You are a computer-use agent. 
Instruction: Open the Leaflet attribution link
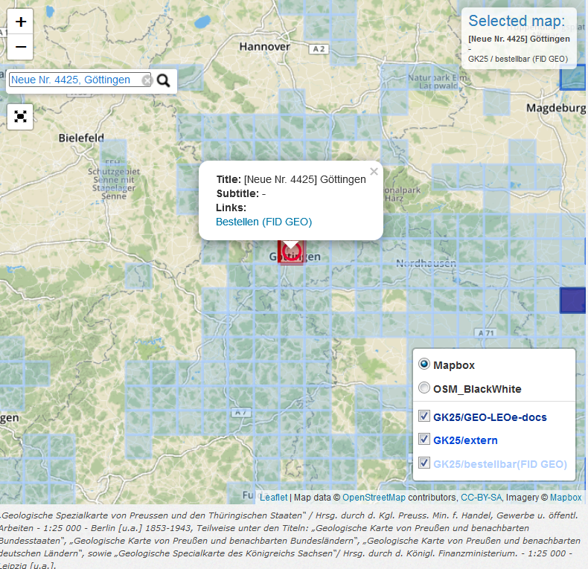(273, 497)
